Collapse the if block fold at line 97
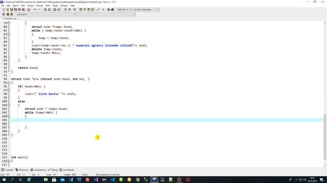The width and height of the screenshot is (327, 183). (9, 90)
